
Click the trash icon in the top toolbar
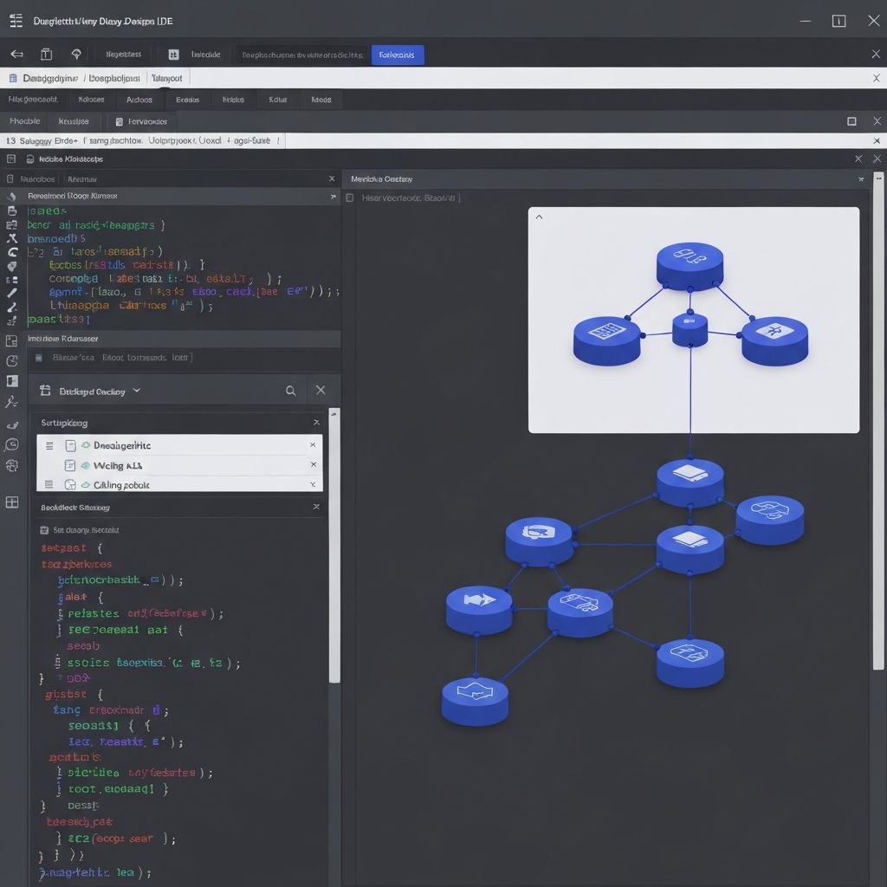(47, 55)
